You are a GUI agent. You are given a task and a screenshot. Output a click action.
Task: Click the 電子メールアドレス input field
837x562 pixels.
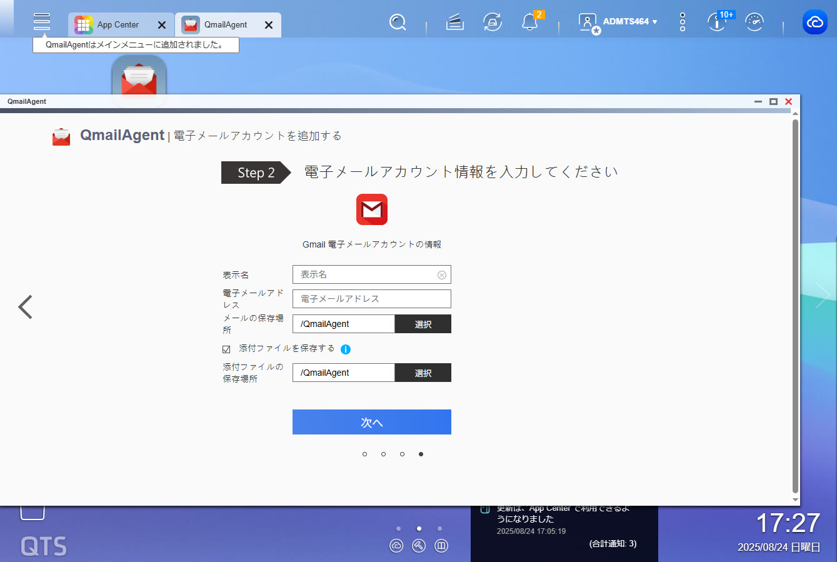pyautogui.click(x=371, y=299)
